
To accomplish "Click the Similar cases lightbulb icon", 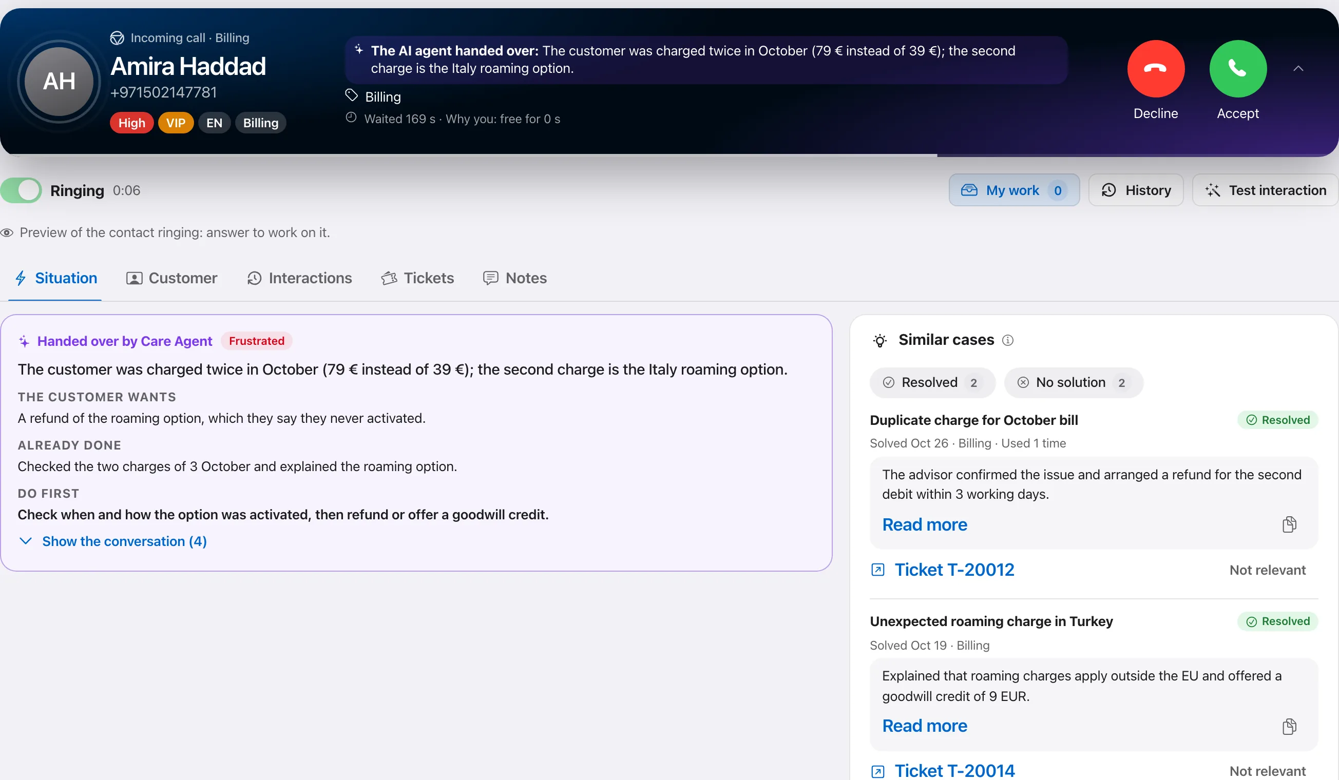I will [x=881, y=340].
